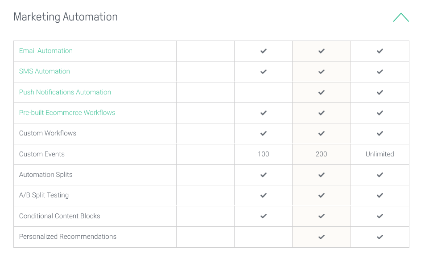Click the Personalized Recommendations row label
Image resolution: width=425 pixels, height=262 pixels.
[68, 237]
